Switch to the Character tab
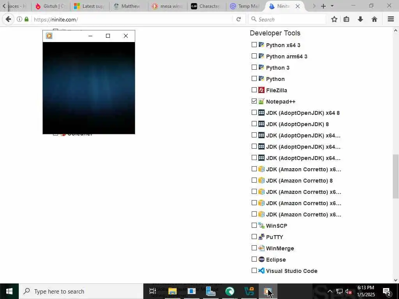 click(207, 6)
